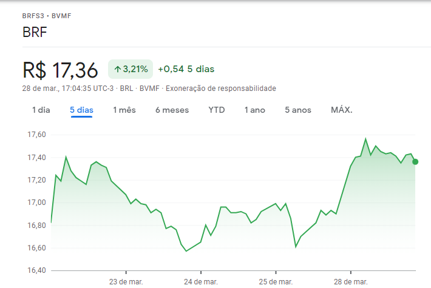The height and width of the screenshot is (288, 431).
Task: Click the 16,60 y-axis label
Action: [x=36, y=247]
